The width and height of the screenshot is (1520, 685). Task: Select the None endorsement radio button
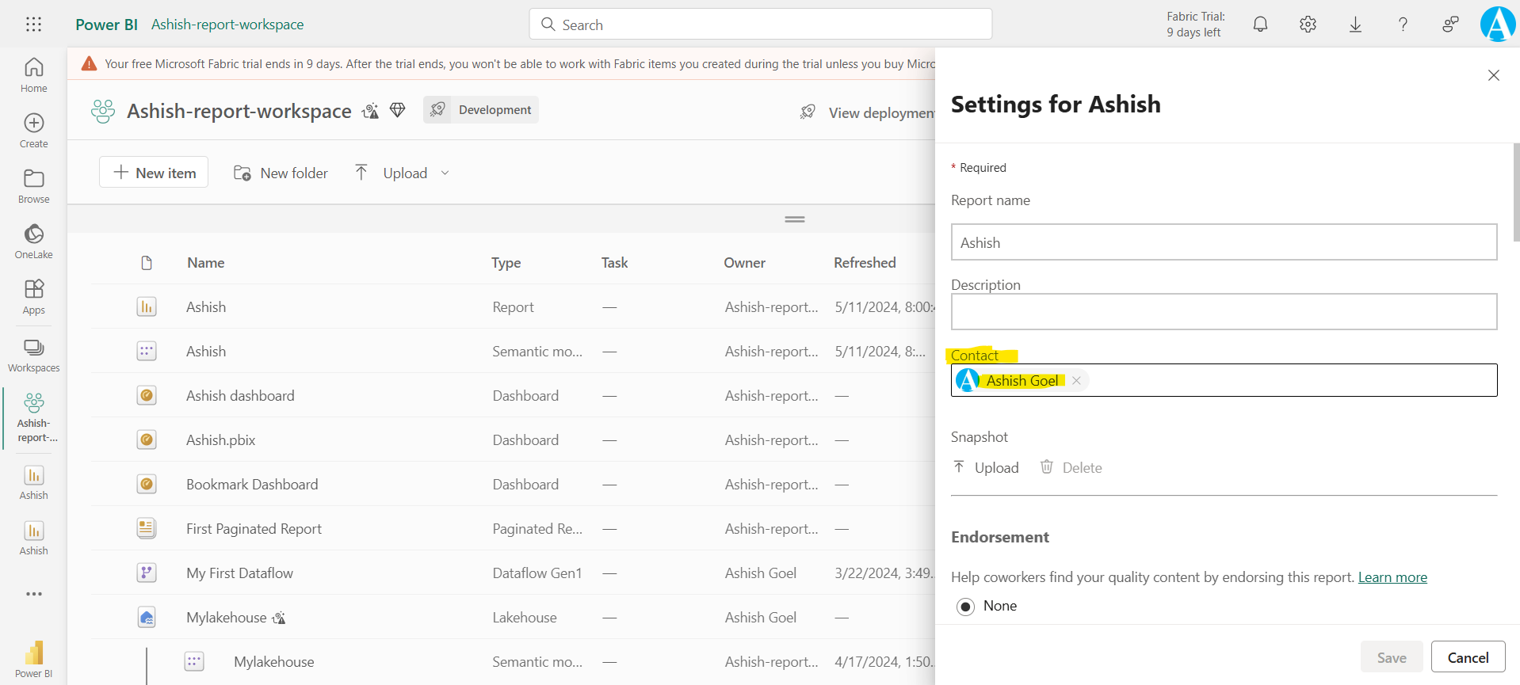[x=965, y=607]
